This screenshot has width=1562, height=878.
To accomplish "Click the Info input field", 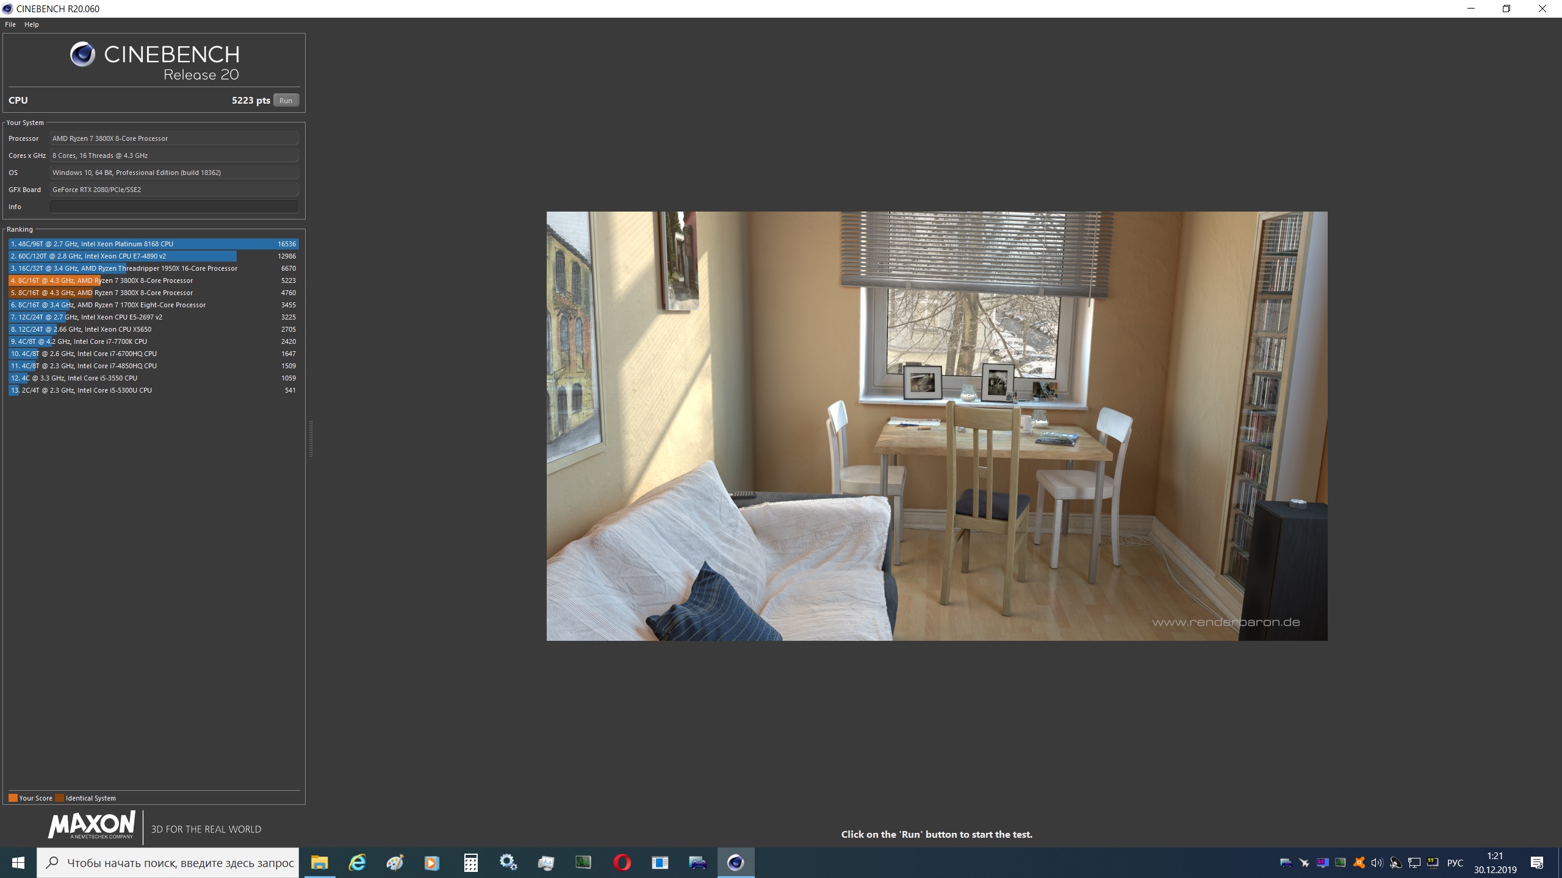I will click(x=174, y=207).
